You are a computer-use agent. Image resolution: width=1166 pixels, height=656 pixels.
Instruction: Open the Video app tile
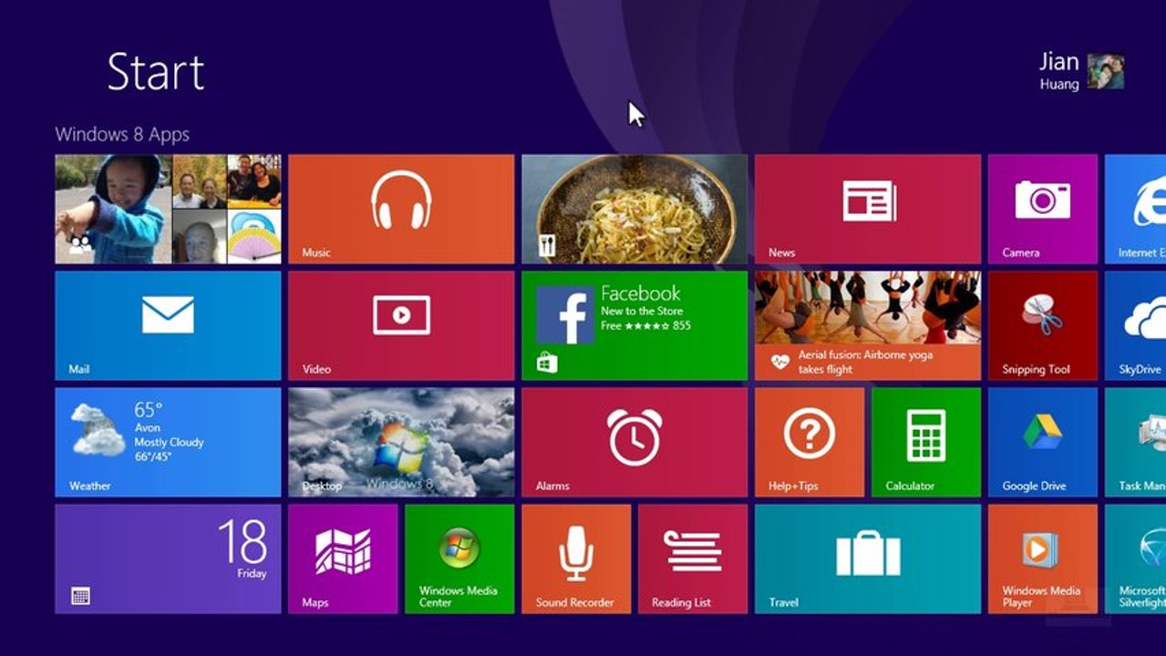[401, 326]
